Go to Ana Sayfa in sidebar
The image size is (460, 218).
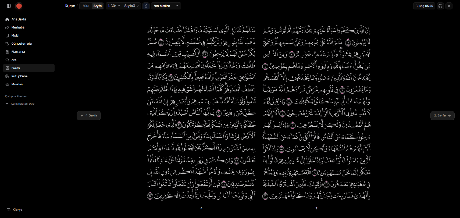[29, 19]
